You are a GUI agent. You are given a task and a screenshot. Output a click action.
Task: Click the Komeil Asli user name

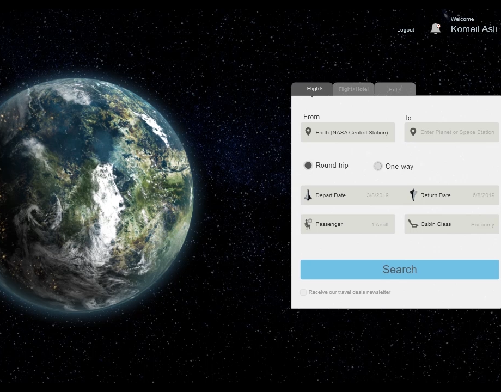(474, 29)
